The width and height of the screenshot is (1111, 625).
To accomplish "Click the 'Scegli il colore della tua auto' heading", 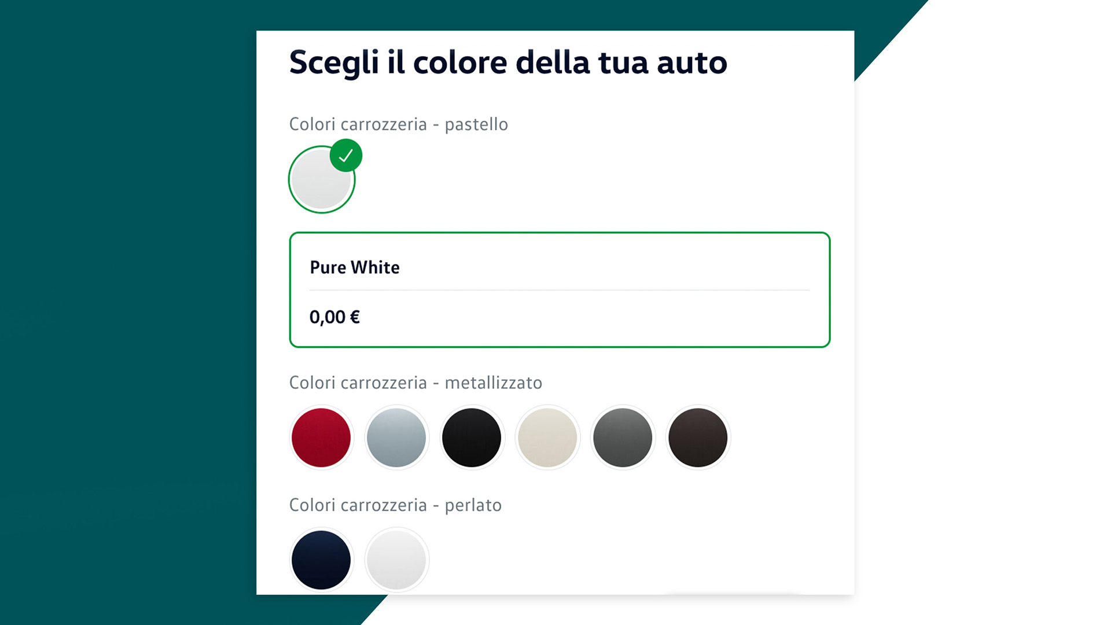I will [508, 62].
